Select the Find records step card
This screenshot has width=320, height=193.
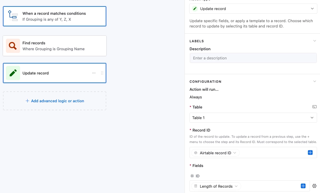click(59, 46)
